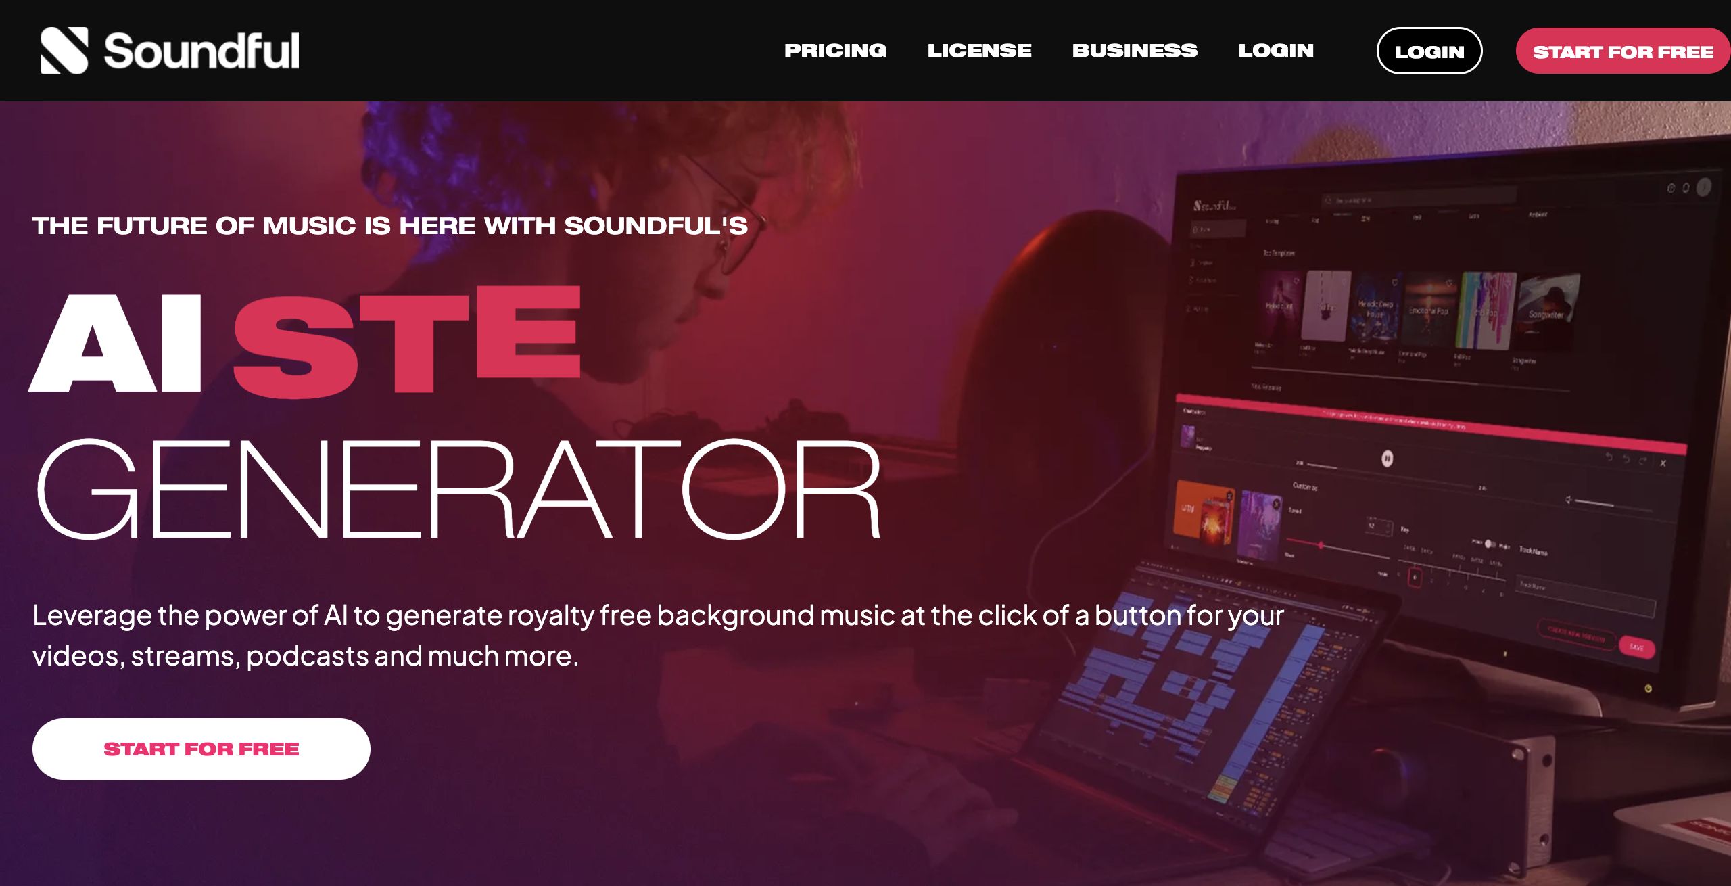Click the outlined LOGIN pill button

[x=1429, y=51]
